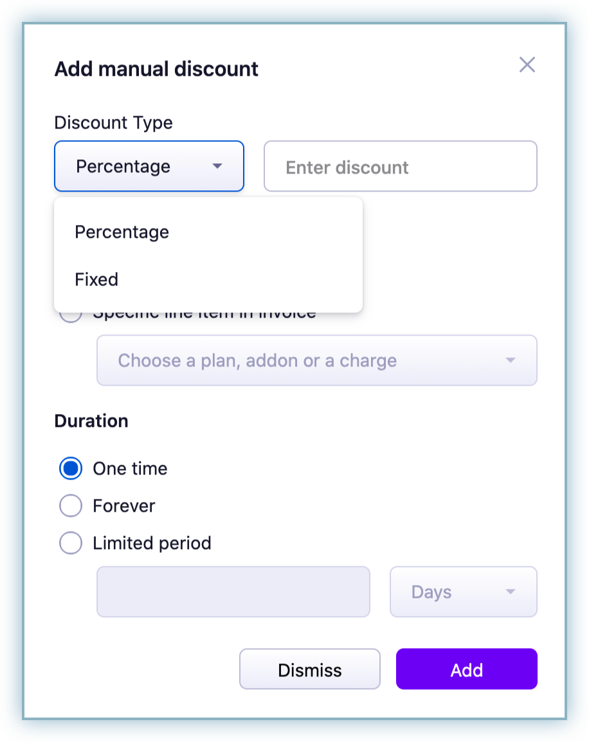Dismiss the manual discount dialog

point(309,669)
